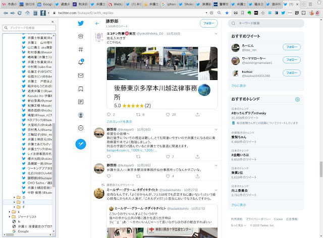
Task: Follow 豚野郎 with the header フォロー button
Action: click(208, 24)
